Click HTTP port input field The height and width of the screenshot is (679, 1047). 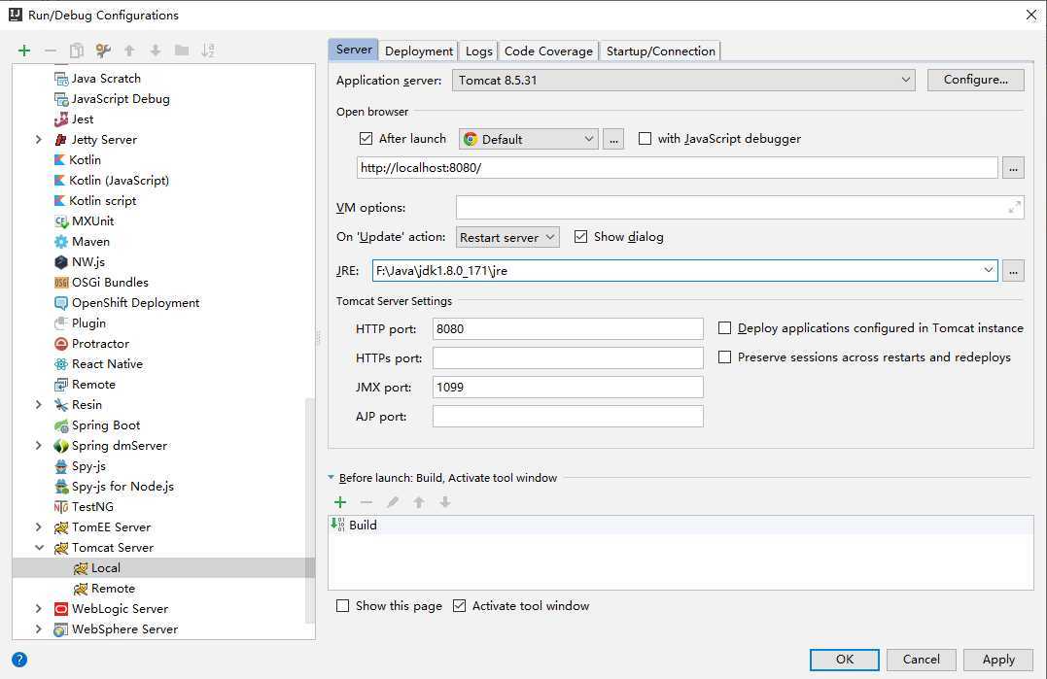click(x=568, y=329)
